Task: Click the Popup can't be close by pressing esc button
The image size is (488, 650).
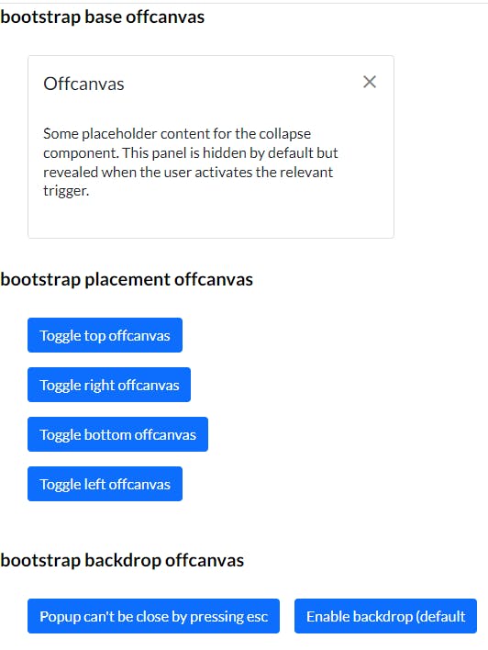Action: (x=154, y=616)
